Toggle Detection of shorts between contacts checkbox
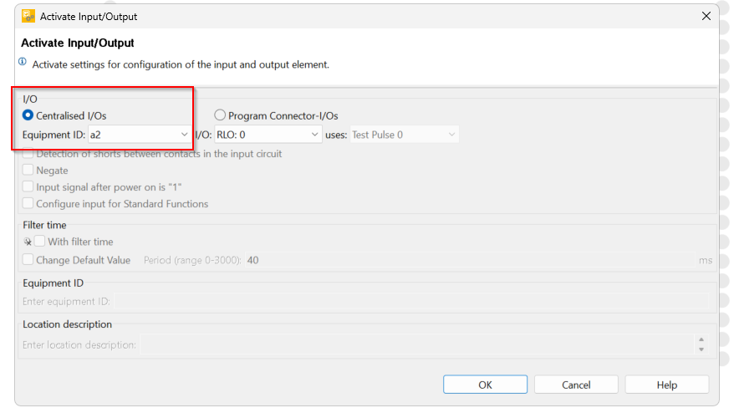This screenshot has height=413, width=734. point(28,154)
